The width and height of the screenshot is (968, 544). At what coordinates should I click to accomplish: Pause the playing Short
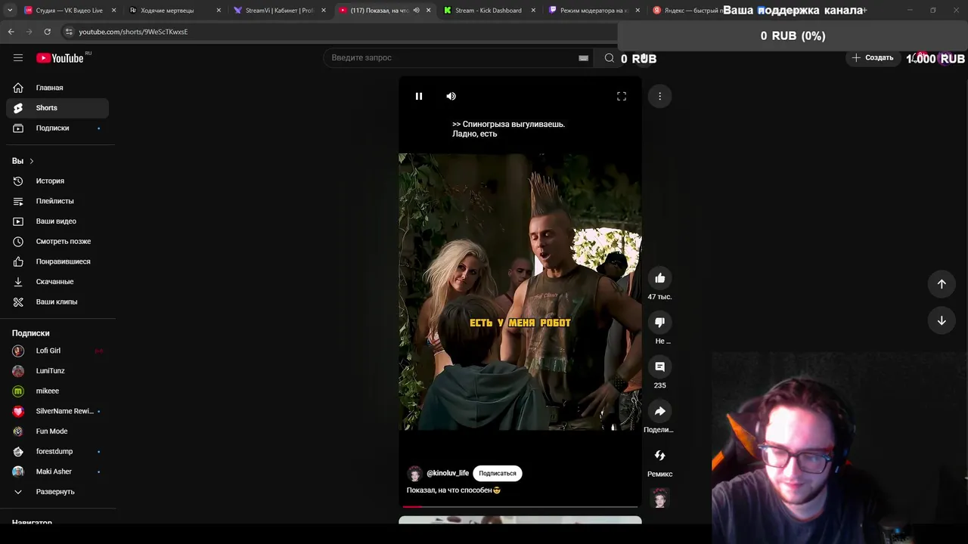pyautogui.click(x=418, y=96)
